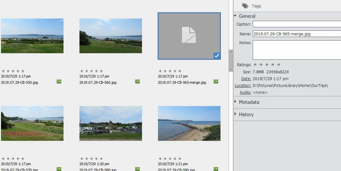This screenshot has width=341, height=171.
Task: Select the 2019.07.29-CB-560.jpg thumbnail
Action: pos(111,36)
